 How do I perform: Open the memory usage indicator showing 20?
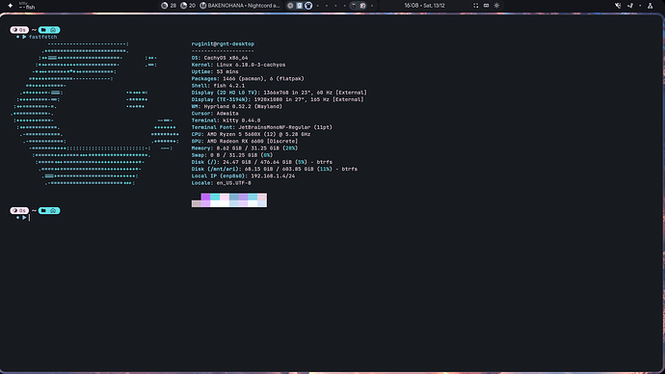188,6
